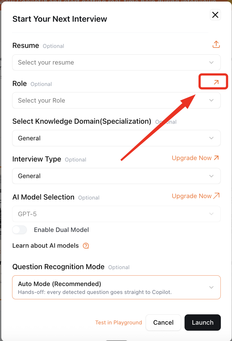
Task: Click the arrow icon after Interview Type Upgrade Now
Action: coord(216,158)
